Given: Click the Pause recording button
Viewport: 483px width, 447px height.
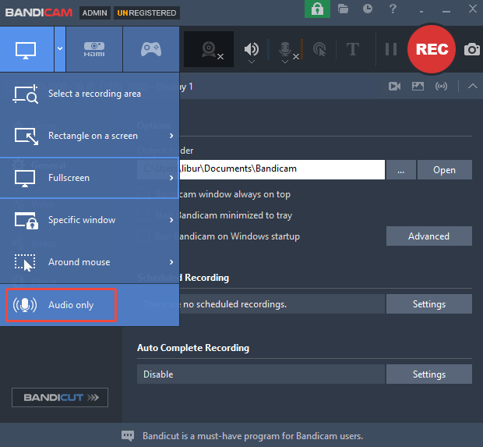Looking at the screenshot, I should tap(391, 49).
